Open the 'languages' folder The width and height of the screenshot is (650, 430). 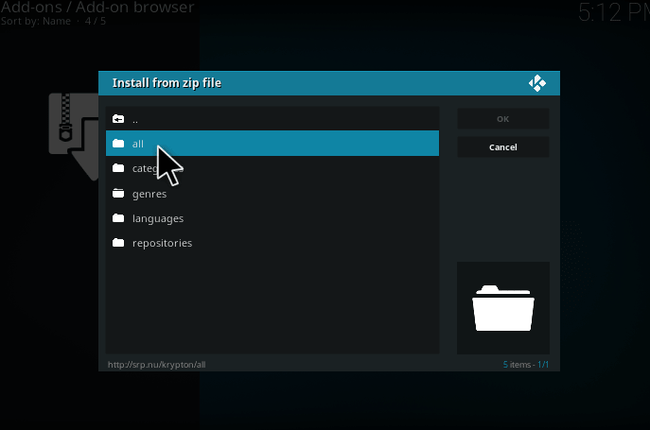tap(272, 218)
